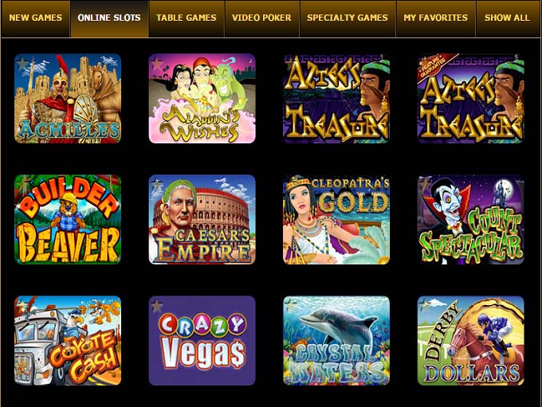Viewport: 542px width, 407px height.
Task: Toggle favorite star on Aladdin's Wishes tile
Action: coord(157,63)
